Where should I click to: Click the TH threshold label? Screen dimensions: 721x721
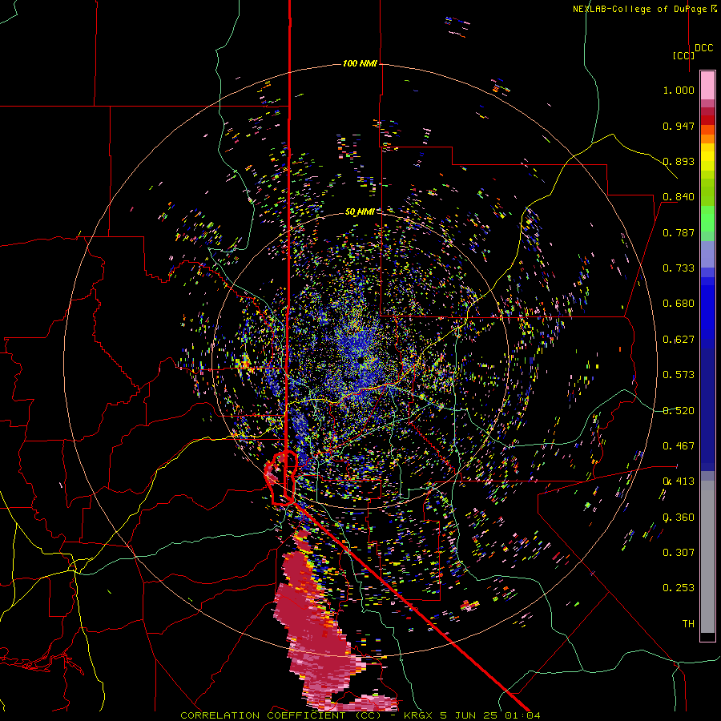coord(688,624)
